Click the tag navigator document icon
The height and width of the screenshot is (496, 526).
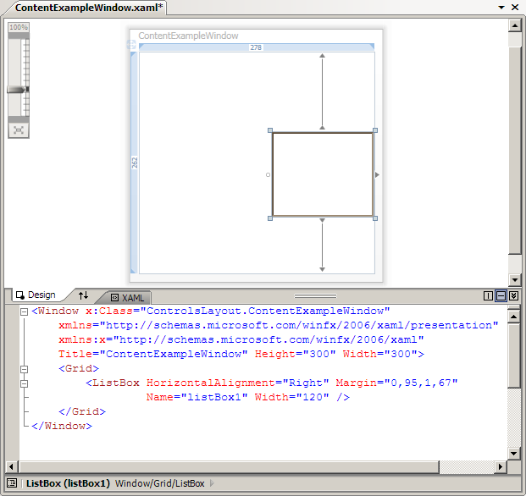12,483
